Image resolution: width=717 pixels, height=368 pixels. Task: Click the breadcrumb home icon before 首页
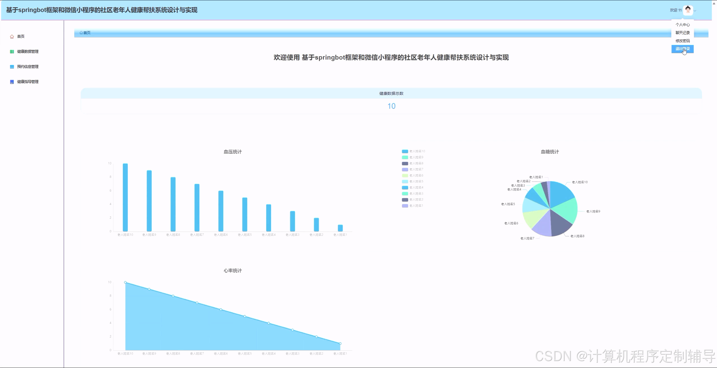(81, 32)
